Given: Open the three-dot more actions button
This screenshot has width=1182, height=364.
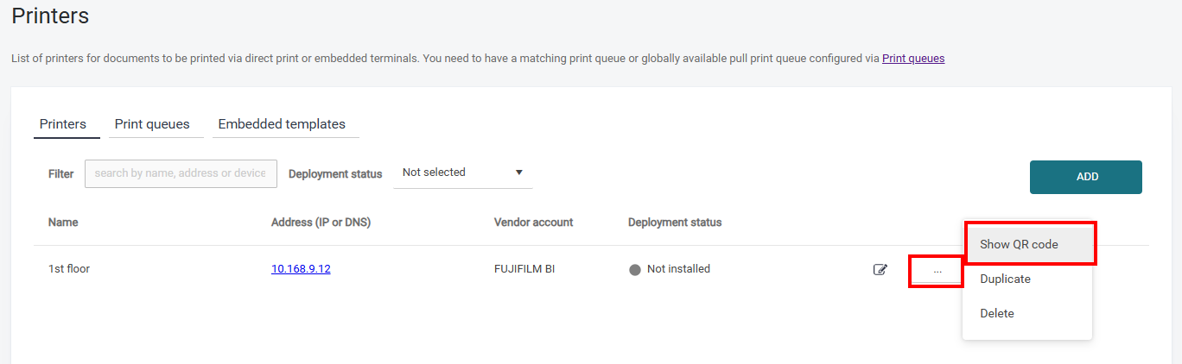Looking at the screenshot, I should pos(937,271).
